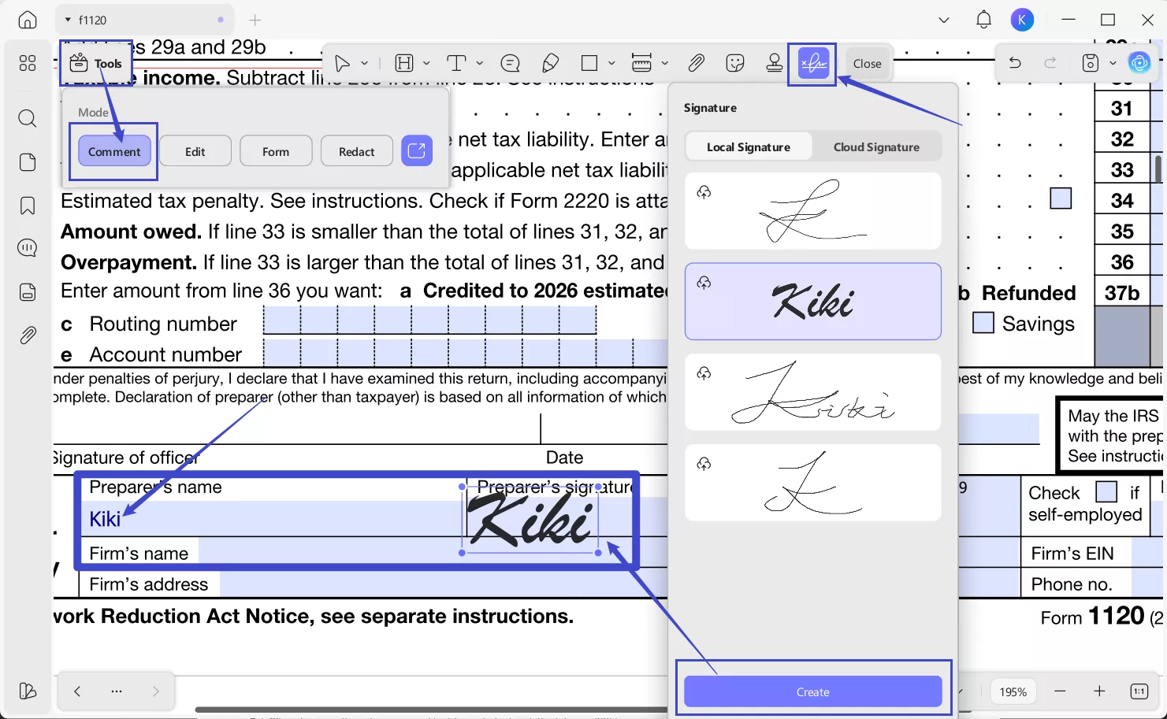This screenshot has height=719, width=1167.
Task: Open the shape tool dropdown arrow
Action: pyautogui.click(x=611, y=63)
